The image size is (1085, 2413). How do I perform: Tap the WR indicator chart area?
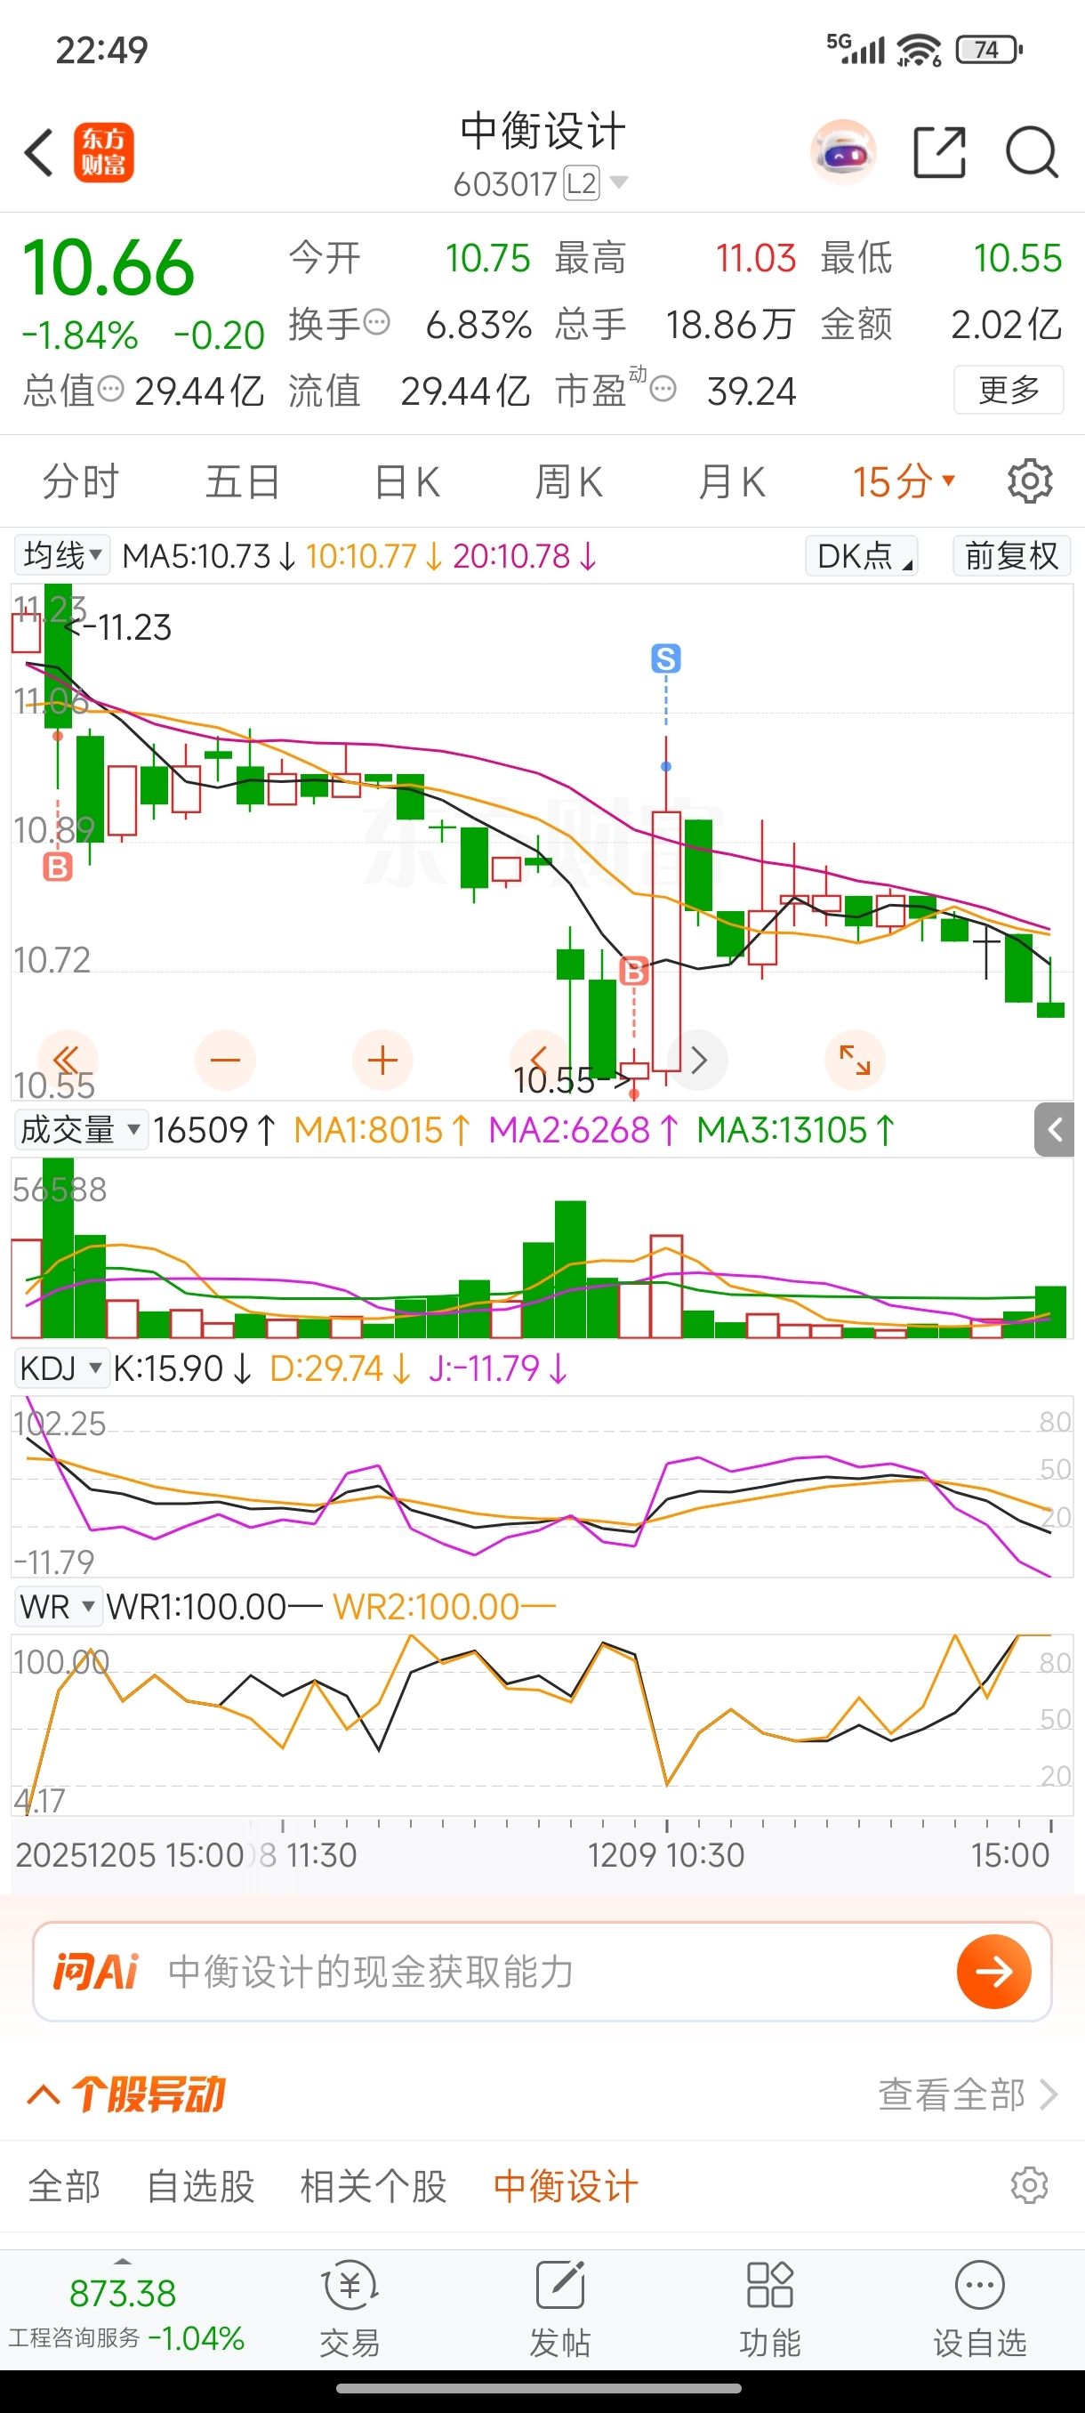tap(542, 1725)
